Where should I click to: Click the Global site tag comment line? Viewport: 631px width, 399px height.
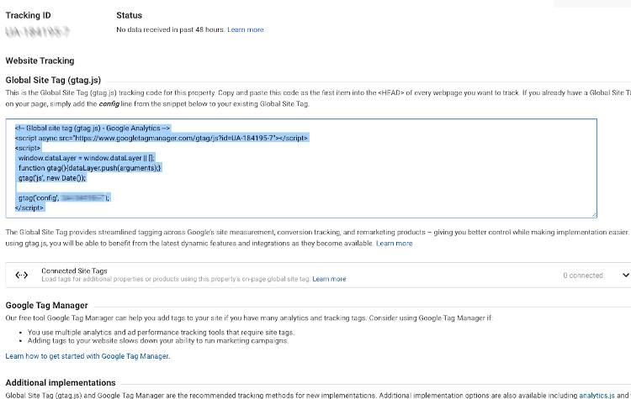pyautogui.click(x=93, y=129)
